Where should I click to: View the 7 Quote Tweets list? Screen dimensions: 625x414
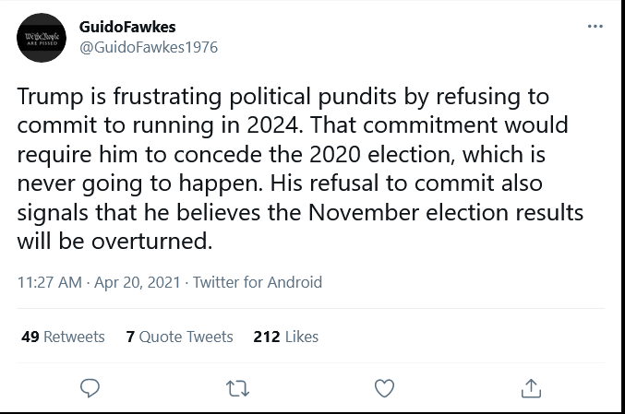[180, 337]
